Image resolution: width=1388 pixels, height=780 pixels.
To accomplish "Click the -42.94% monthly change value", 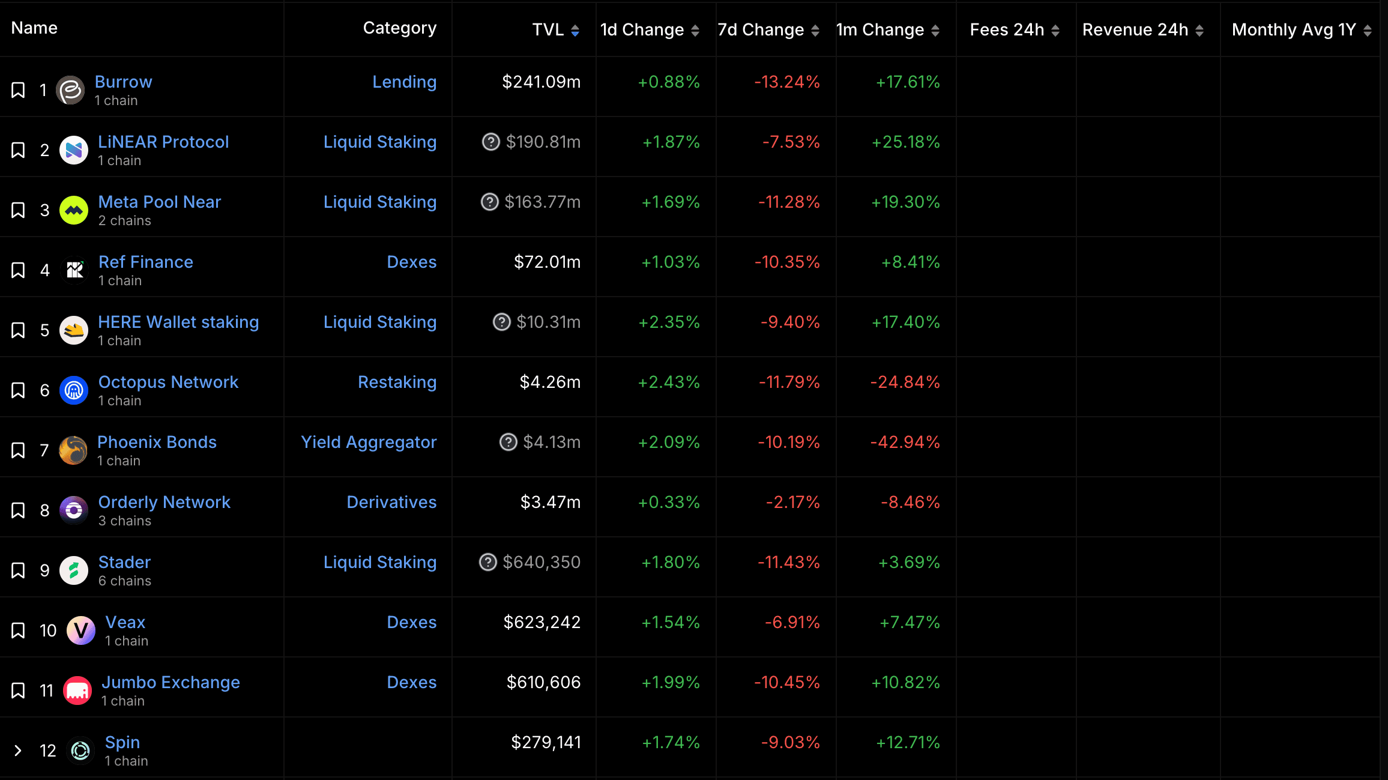I will 905,442.
